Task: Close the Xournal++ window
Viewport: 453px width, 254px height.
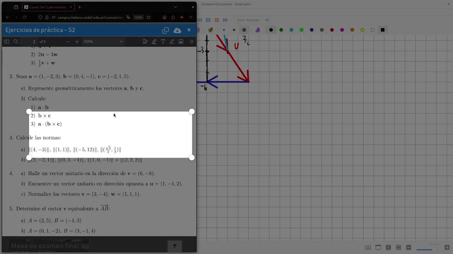Action: pyautogui.click(x=449, y=4)
